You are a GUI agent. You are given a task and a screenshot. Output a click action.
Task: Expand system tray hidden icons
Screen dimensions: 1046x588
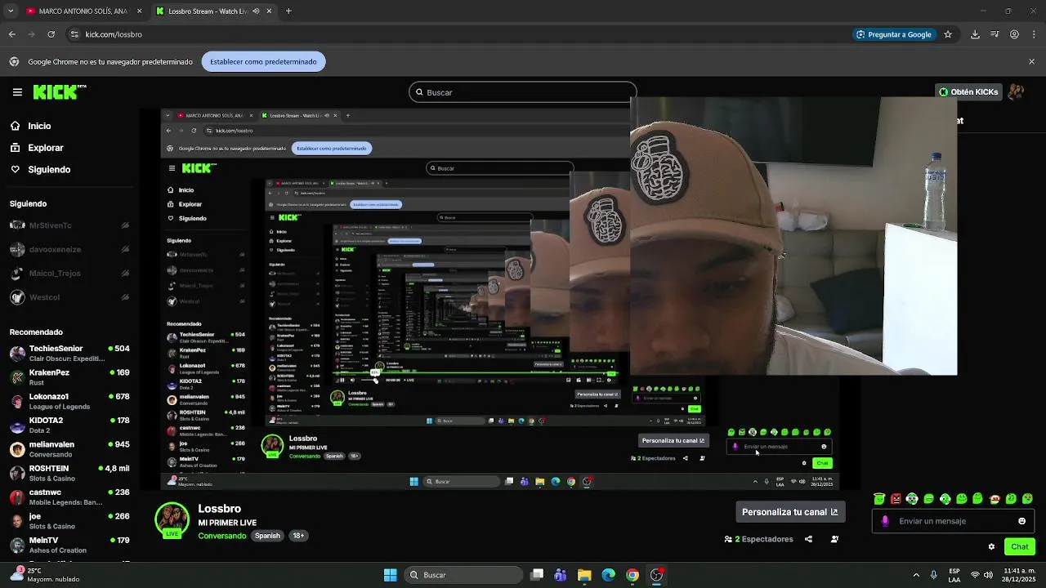click(916, 575)
